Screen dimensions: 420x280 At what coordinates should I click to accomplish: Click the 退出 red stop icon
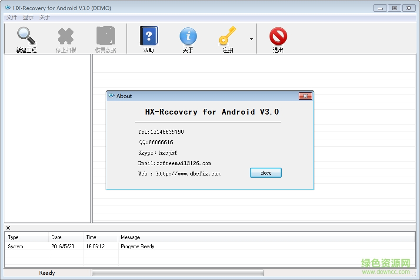278,36
